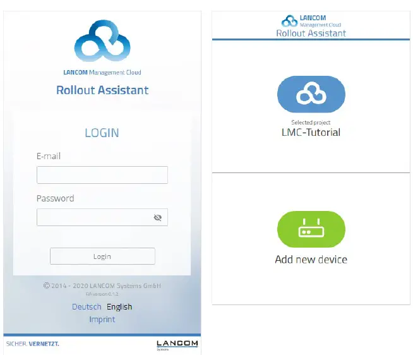Click the blue Selected project cloud icon

tap(311, 94)
